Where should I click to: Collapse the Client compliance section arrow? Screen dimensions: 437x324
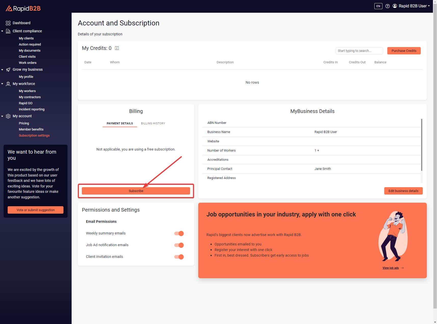(x=2, y=31)
